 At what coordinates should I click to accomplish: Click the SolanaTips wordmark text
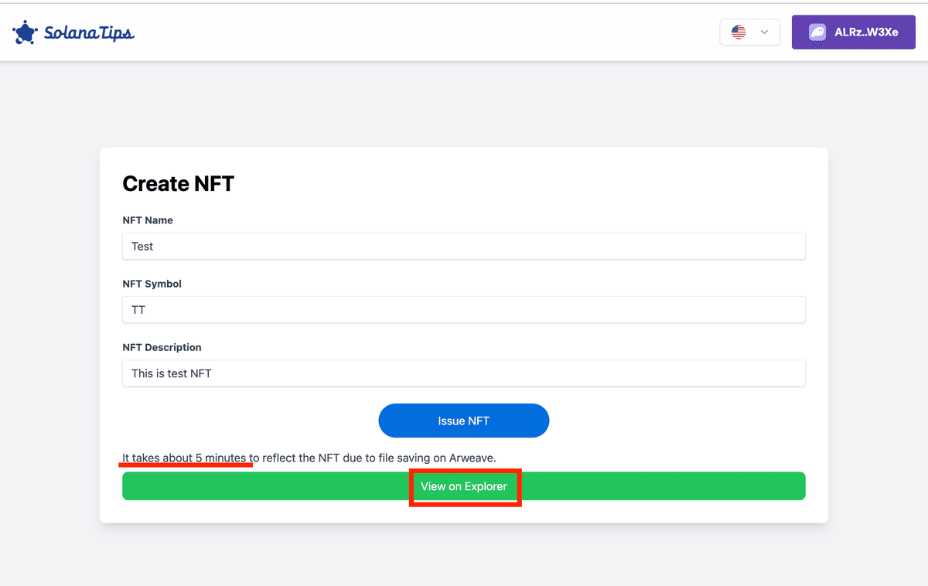pyautogui.click(x=89, y=33)
